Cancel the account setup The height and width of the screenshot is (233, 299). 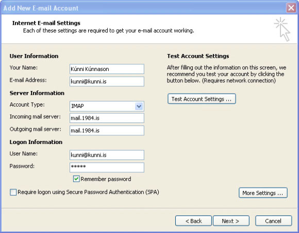273,221
